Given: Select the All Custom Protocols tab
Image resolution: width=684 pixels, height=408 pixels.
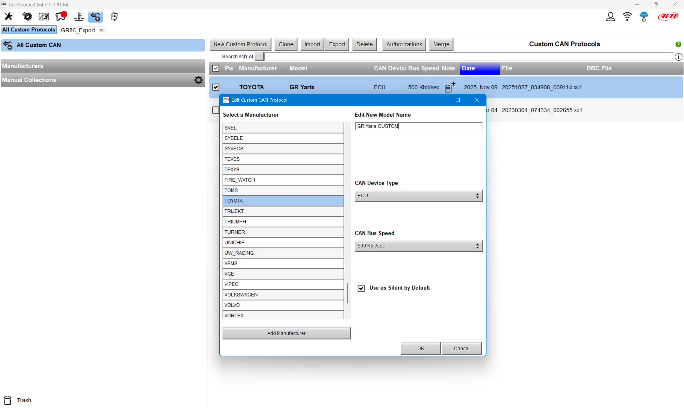Looking at the screenshot, I should [x=28, y=29].
